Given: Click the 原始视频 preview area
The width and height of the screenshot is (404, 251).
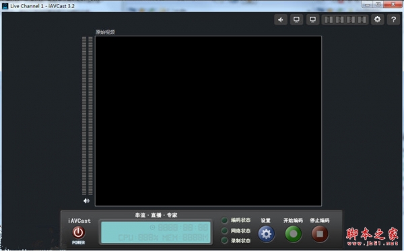Looking at the screenshot, I should click(208, 121).
